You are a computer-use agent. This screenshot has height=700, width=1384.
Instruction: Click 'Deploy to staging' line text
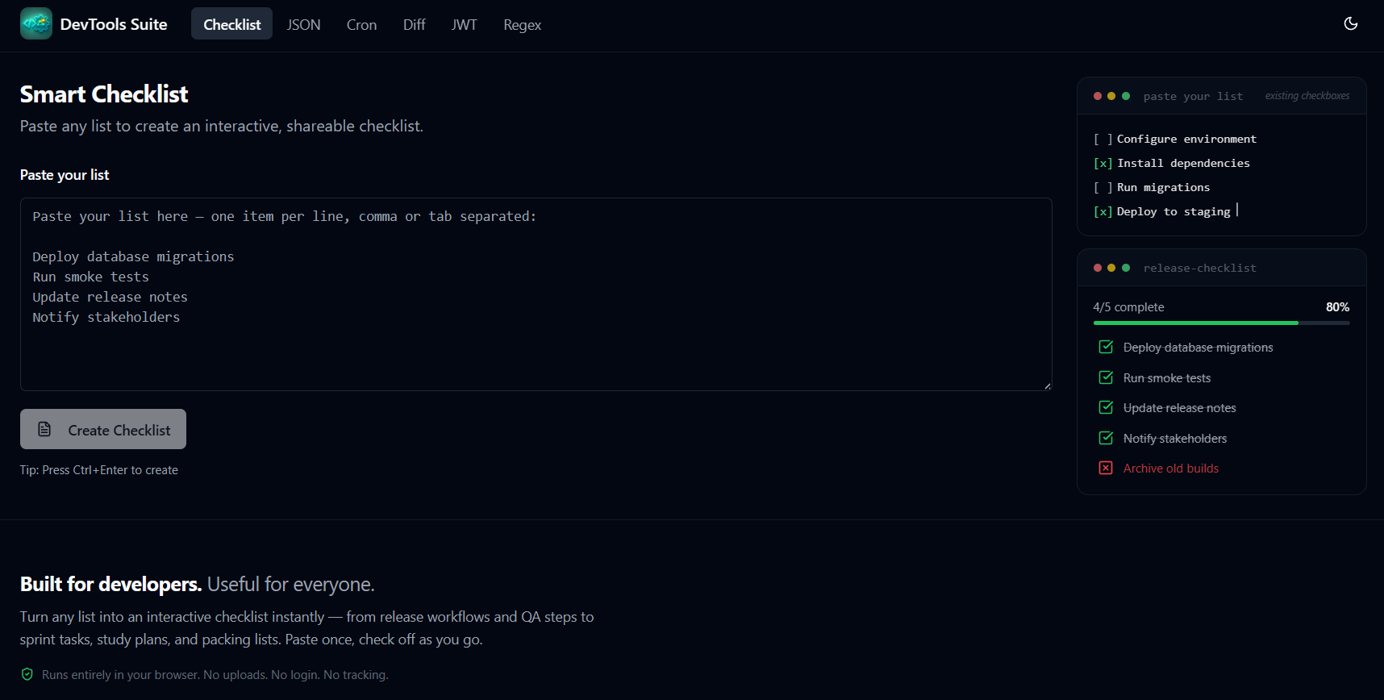[x=1173, y=211]
